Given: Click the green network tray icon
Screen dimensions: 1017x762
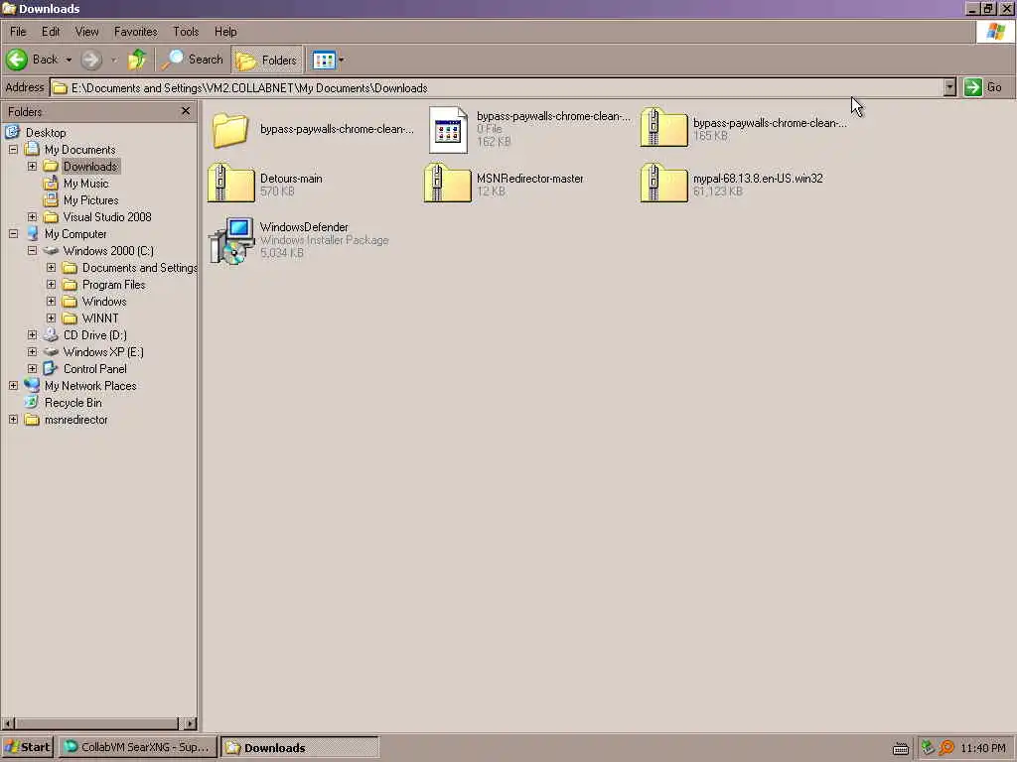Looking at the screenshot, I should point(929,748).
